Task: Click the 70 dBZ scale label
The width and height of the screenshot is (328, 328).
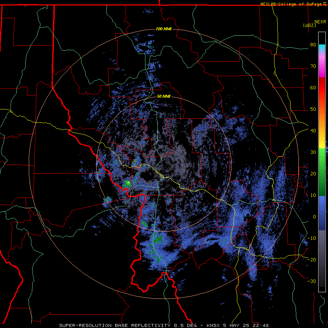Action: click(x=313, y=66)
